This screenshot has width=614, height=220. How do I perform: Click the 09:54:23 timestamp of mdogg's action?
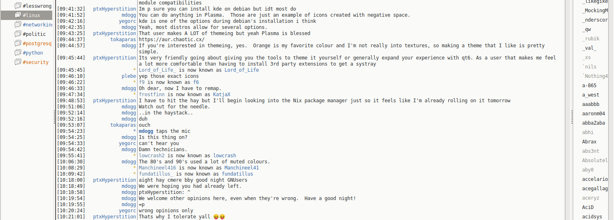click(71, 131)
